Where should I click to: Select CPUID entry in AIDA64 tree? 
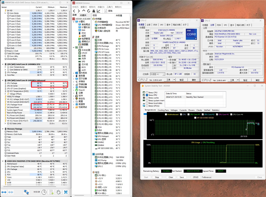click(83, 53)
